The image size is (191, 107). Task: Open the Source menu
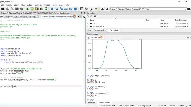click(17, 5)
